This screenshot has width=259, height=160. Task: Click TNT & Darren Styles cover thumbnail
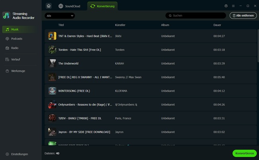click(52, 36)
